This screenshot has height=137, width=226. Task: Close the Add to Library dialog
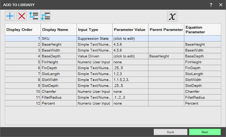pyautogui.click(x=221, y=5)
